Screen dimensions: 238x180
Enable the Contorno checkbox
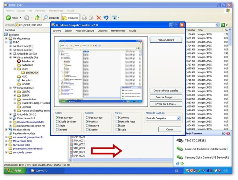click(117, 117)
